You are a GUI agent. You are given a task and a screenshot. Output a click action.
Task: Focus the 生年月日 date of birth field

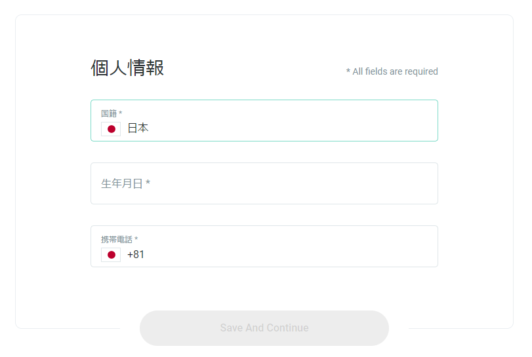click(x=264, y=183)
